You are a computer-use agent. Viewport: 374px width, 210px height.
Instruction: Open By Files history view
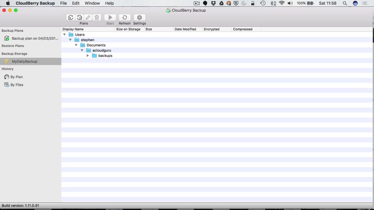coord(17,85)
